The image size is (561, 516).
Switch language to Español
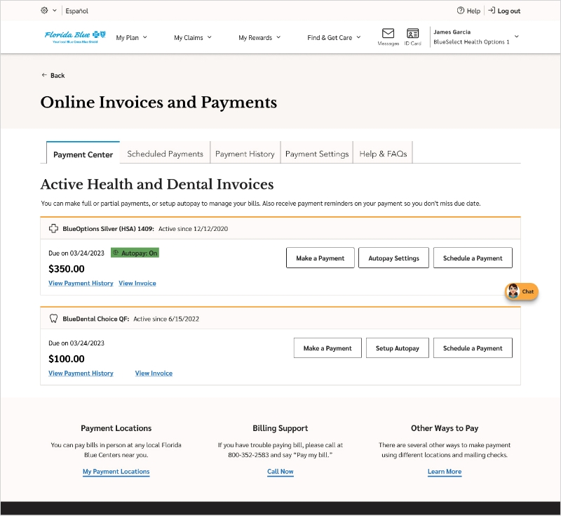point(76,11)
